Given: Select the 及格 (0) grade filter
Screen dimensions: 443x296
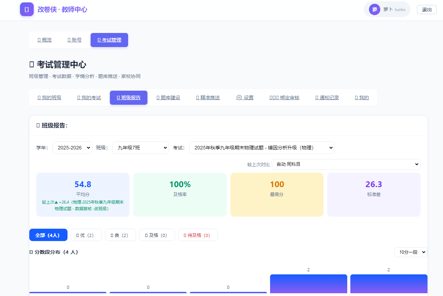Looking at the screenshot, I should pos(157,235).
